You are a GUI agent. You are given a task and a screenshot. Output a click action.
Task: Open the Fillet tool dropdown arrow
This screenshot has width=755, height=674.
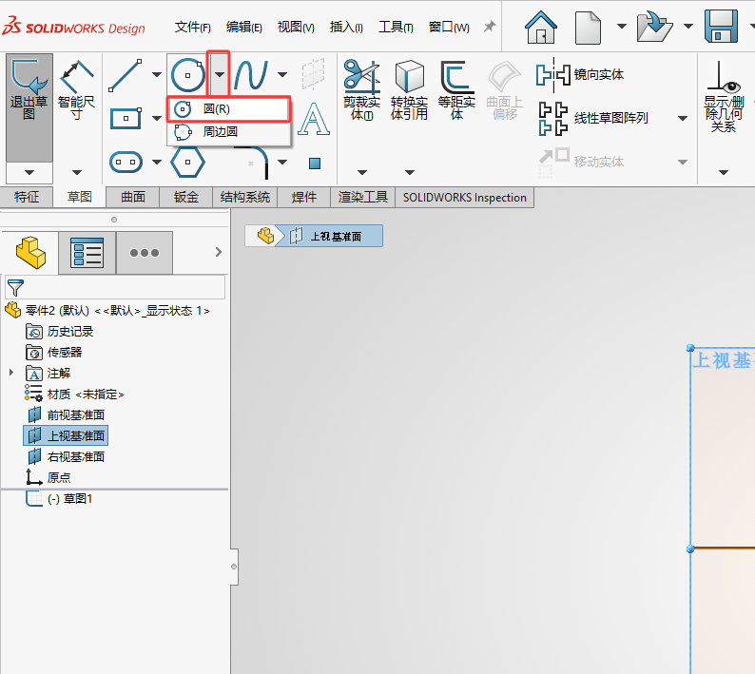pyautogui.click(x=282, y=163)
